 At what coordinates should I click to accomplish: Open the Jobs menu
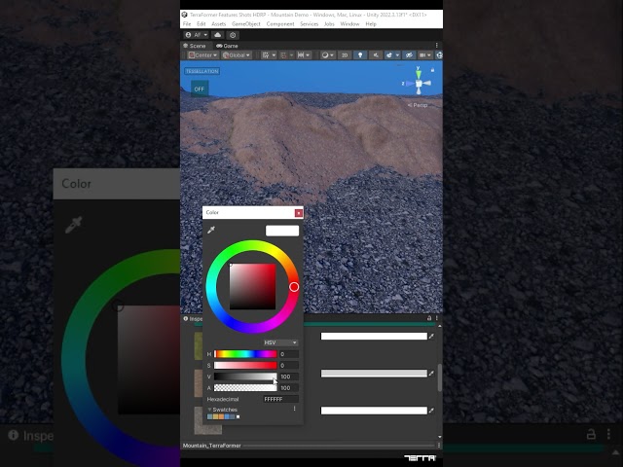point(329,23)
